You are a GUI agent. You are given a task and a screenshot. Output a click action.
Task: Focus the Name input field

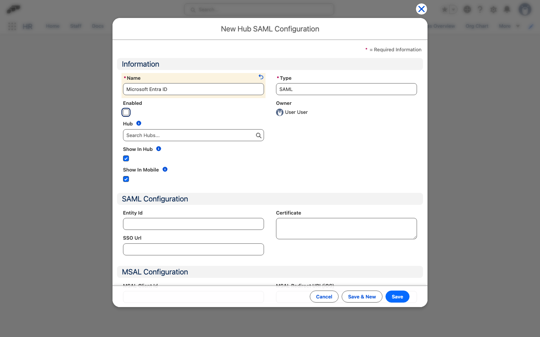point(193,89)
